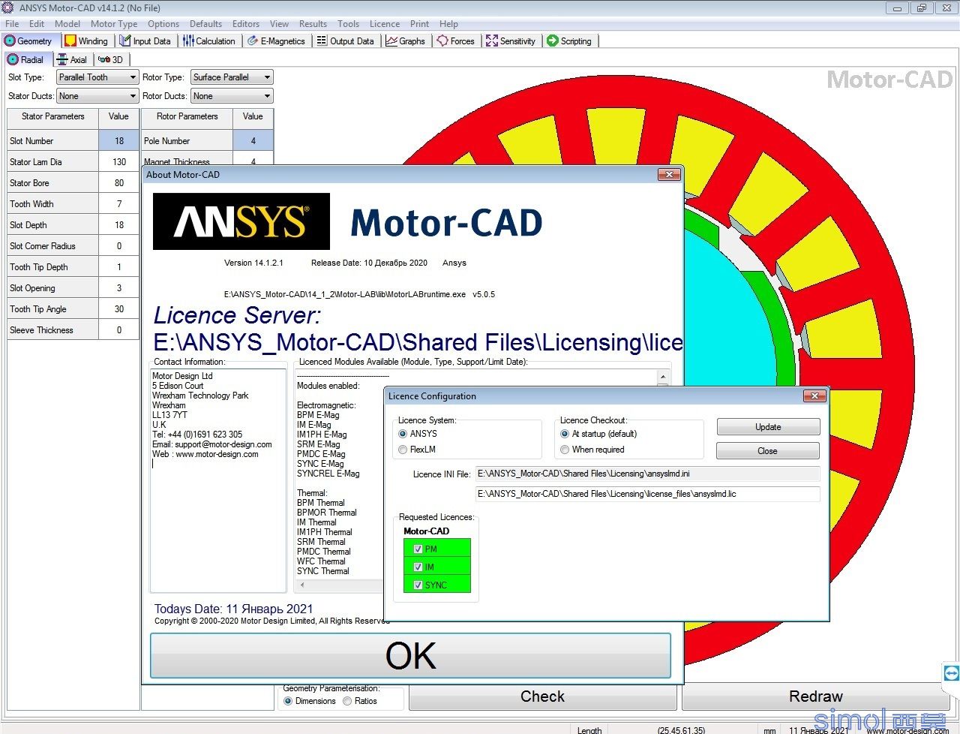
Task: Click the Output Data tab icon
Action: [x=322, y=41]
